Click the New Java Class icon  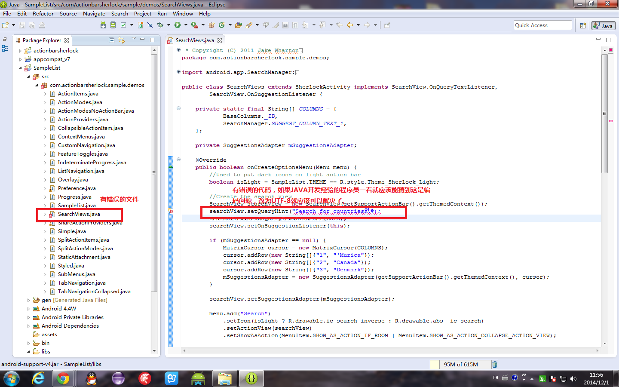click(222, 25)
